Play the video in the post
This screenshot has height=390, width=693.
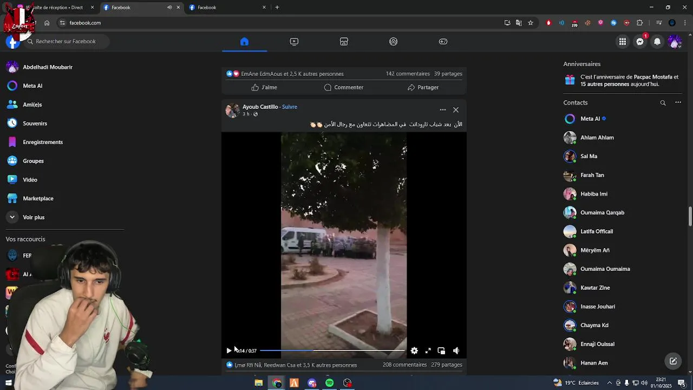pos(229,351)
